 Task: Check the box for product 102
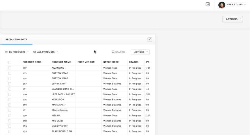click(10, 68)
